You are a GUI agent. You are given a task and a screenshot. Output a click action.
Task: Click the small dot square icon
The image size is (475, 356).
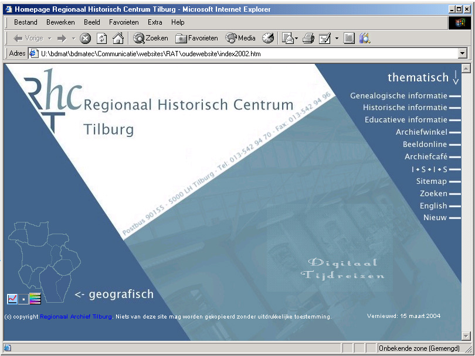click(23, 299)
